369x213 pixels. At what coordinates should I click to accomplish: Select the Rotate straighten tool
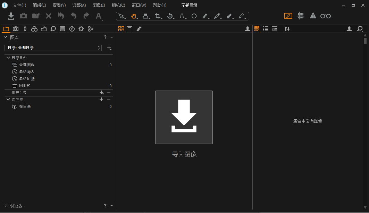[x=170, y=16]
